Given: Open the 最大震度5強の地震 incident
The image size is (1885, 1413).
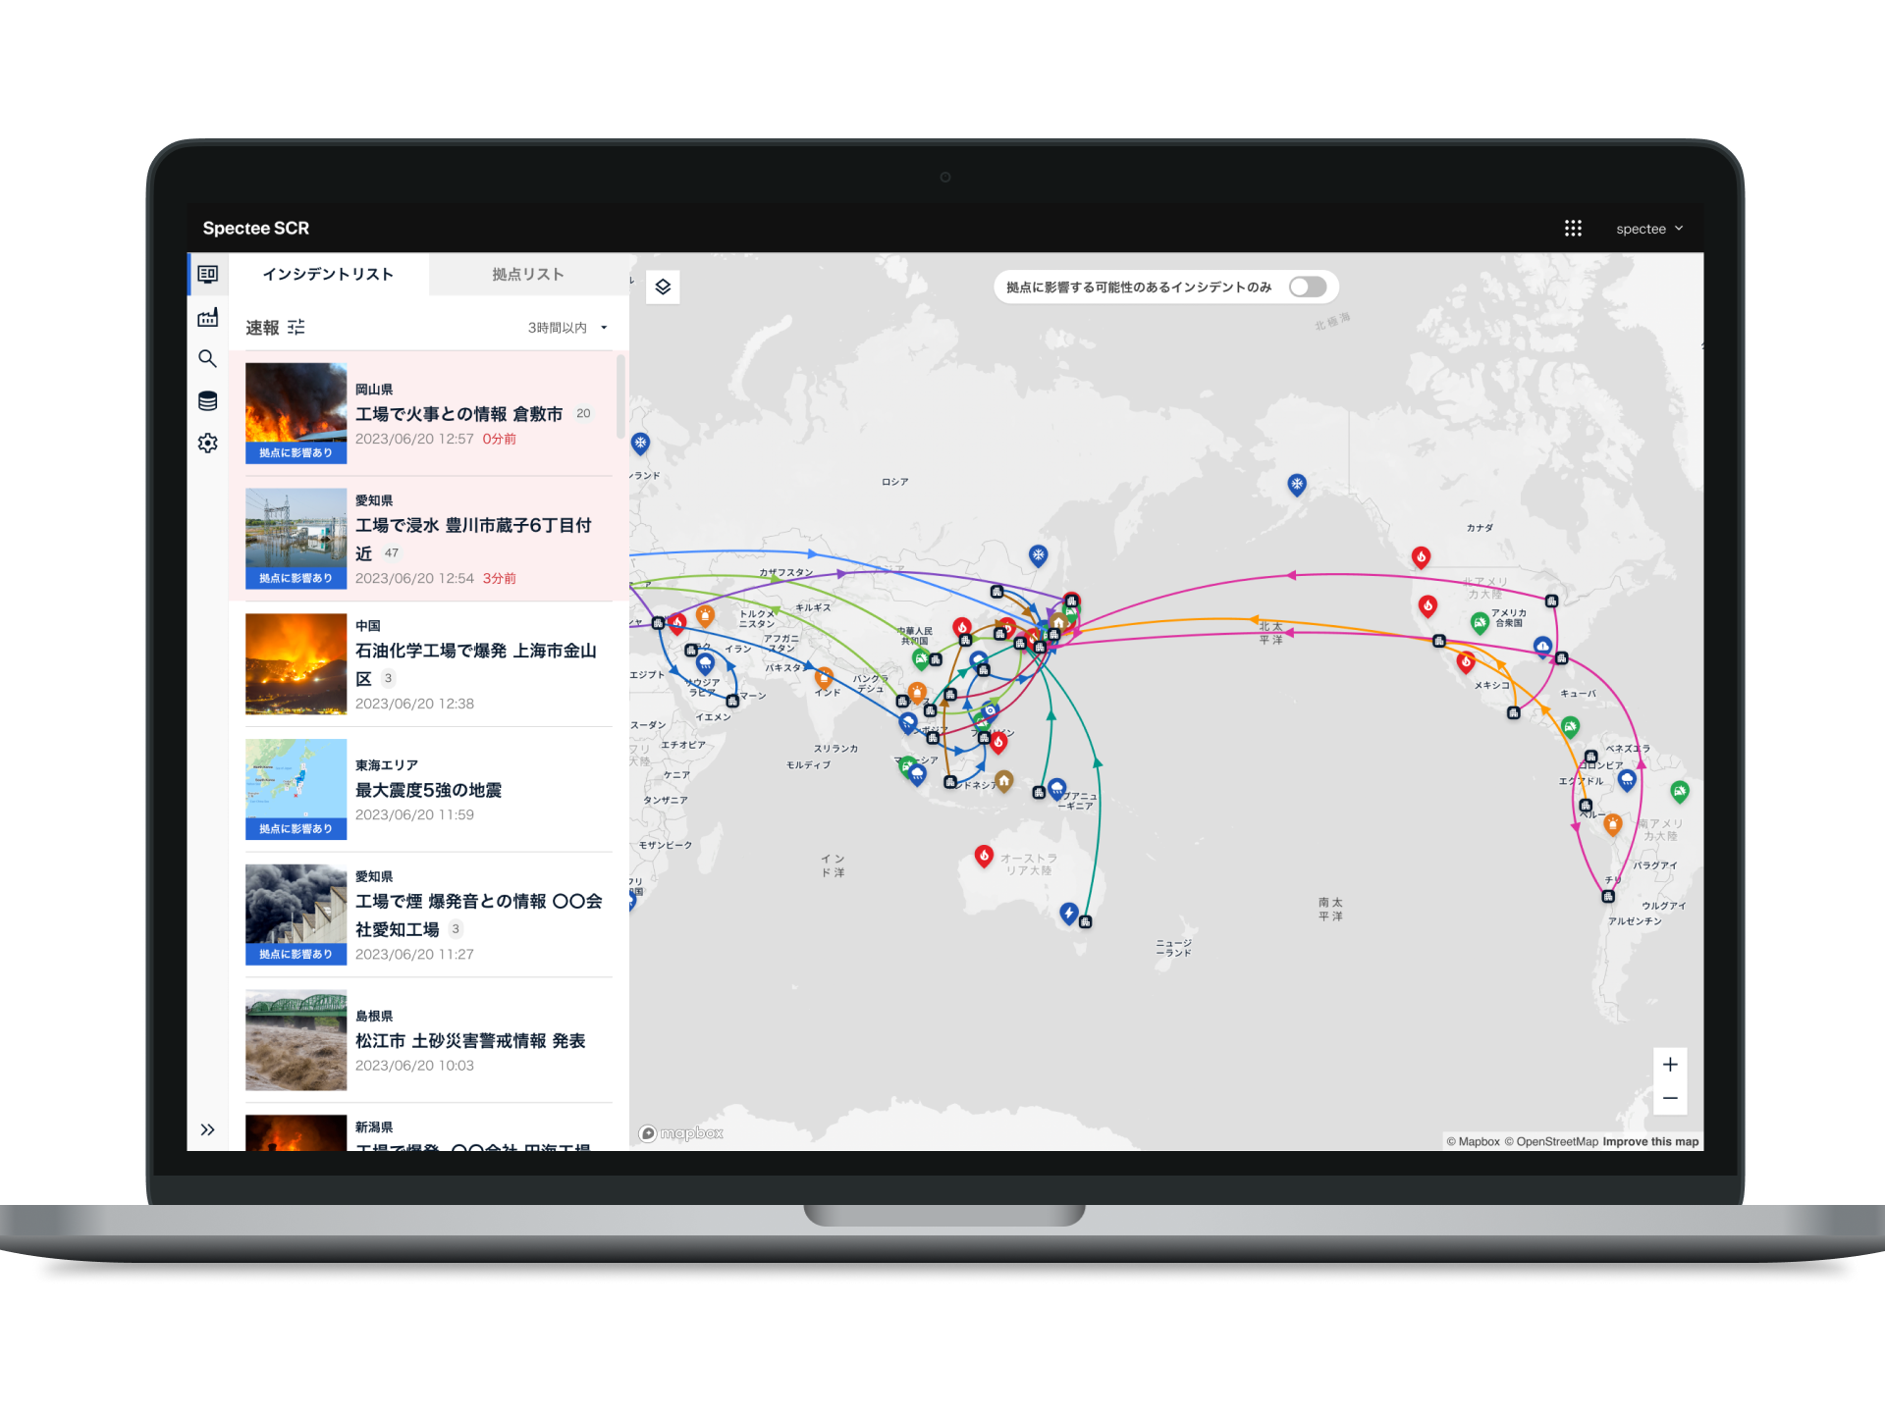Looking at the screenshot, I should (x=429, y=790).
